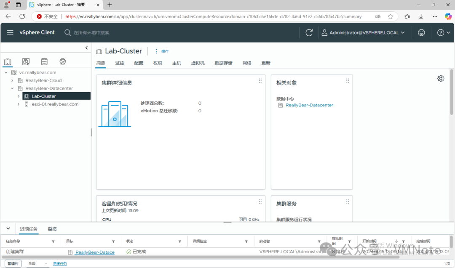This screenshot has height=268, width=455.
Task: Click the main page vertical scrollbar
Action: (x=452, y=92)
